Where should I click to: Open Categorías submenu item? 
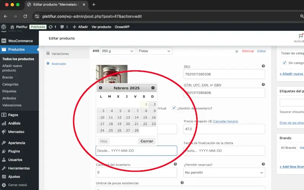coord(10,84)
